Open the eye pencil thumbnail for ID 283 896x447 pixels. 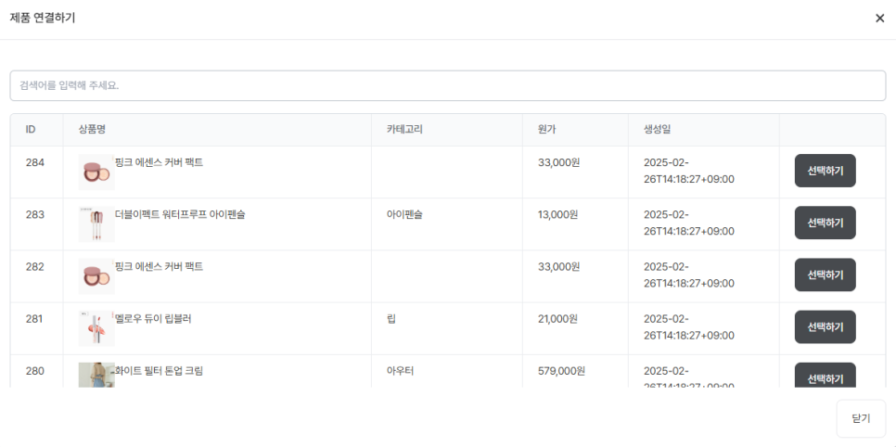tap(96, 224)
